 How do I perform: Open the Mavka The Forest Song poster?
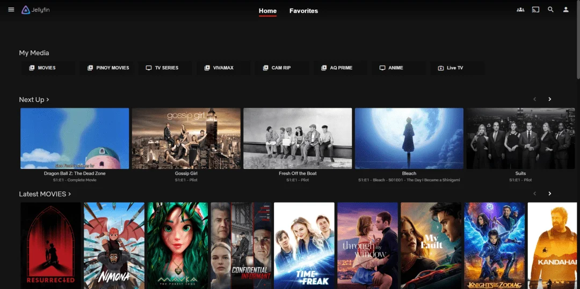(x=178, y=246)
